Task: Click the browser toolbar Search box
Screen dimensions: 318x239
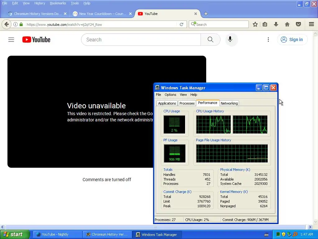Action: click(219, 24)
